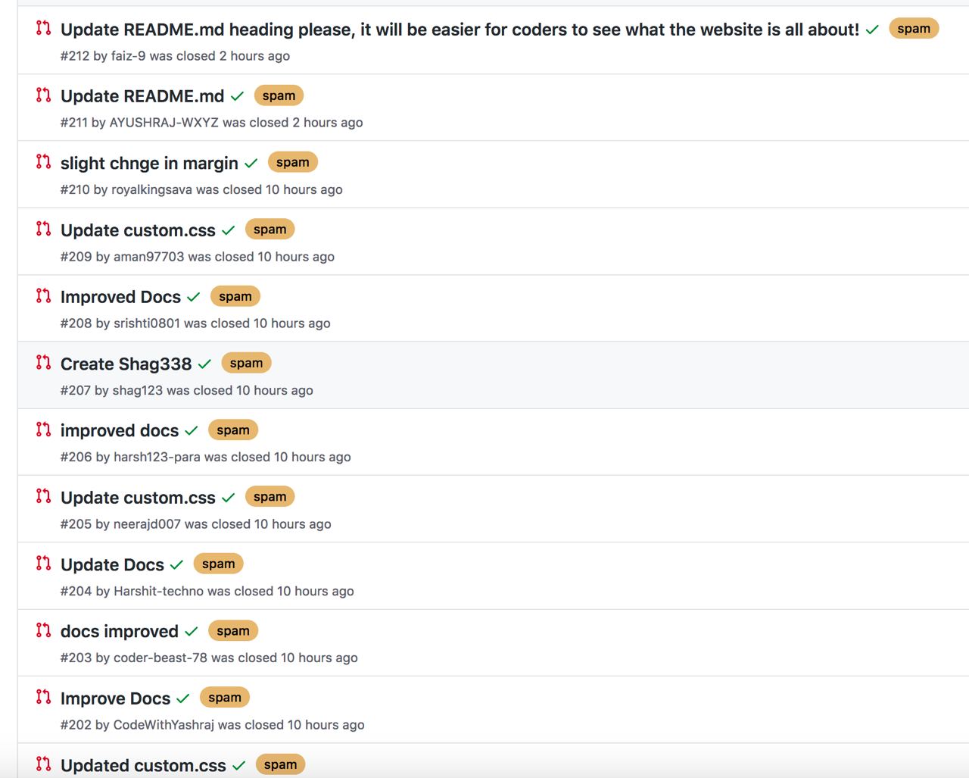
Task: Open check mark details for 'docs improved'
Action: (x=192, y=631)
